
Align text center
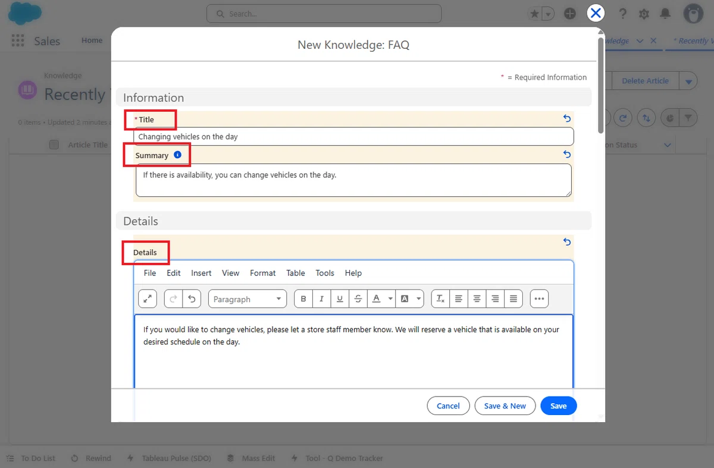click(477, 299)
